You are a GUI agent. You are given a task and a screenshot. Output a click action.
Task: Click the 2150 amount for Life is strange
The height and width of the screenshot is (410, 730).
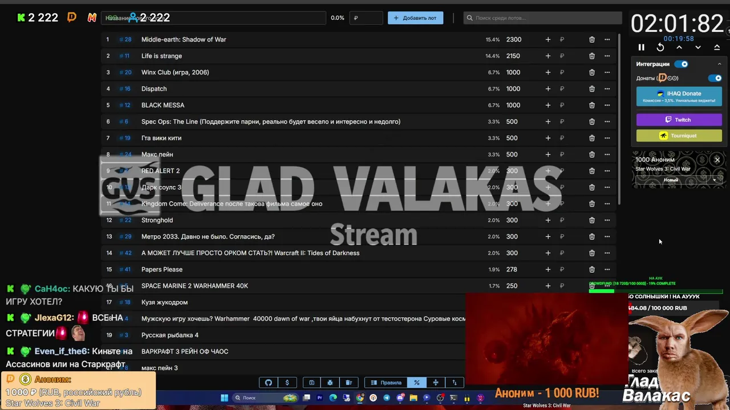coord(513,56)
